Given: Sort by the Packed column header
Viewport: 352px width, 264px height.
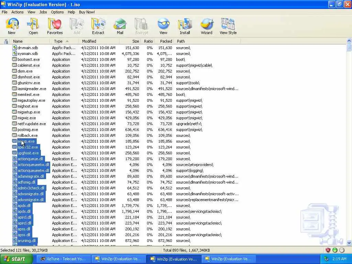Looking at the screenshot, I should (x=164, y=41).
